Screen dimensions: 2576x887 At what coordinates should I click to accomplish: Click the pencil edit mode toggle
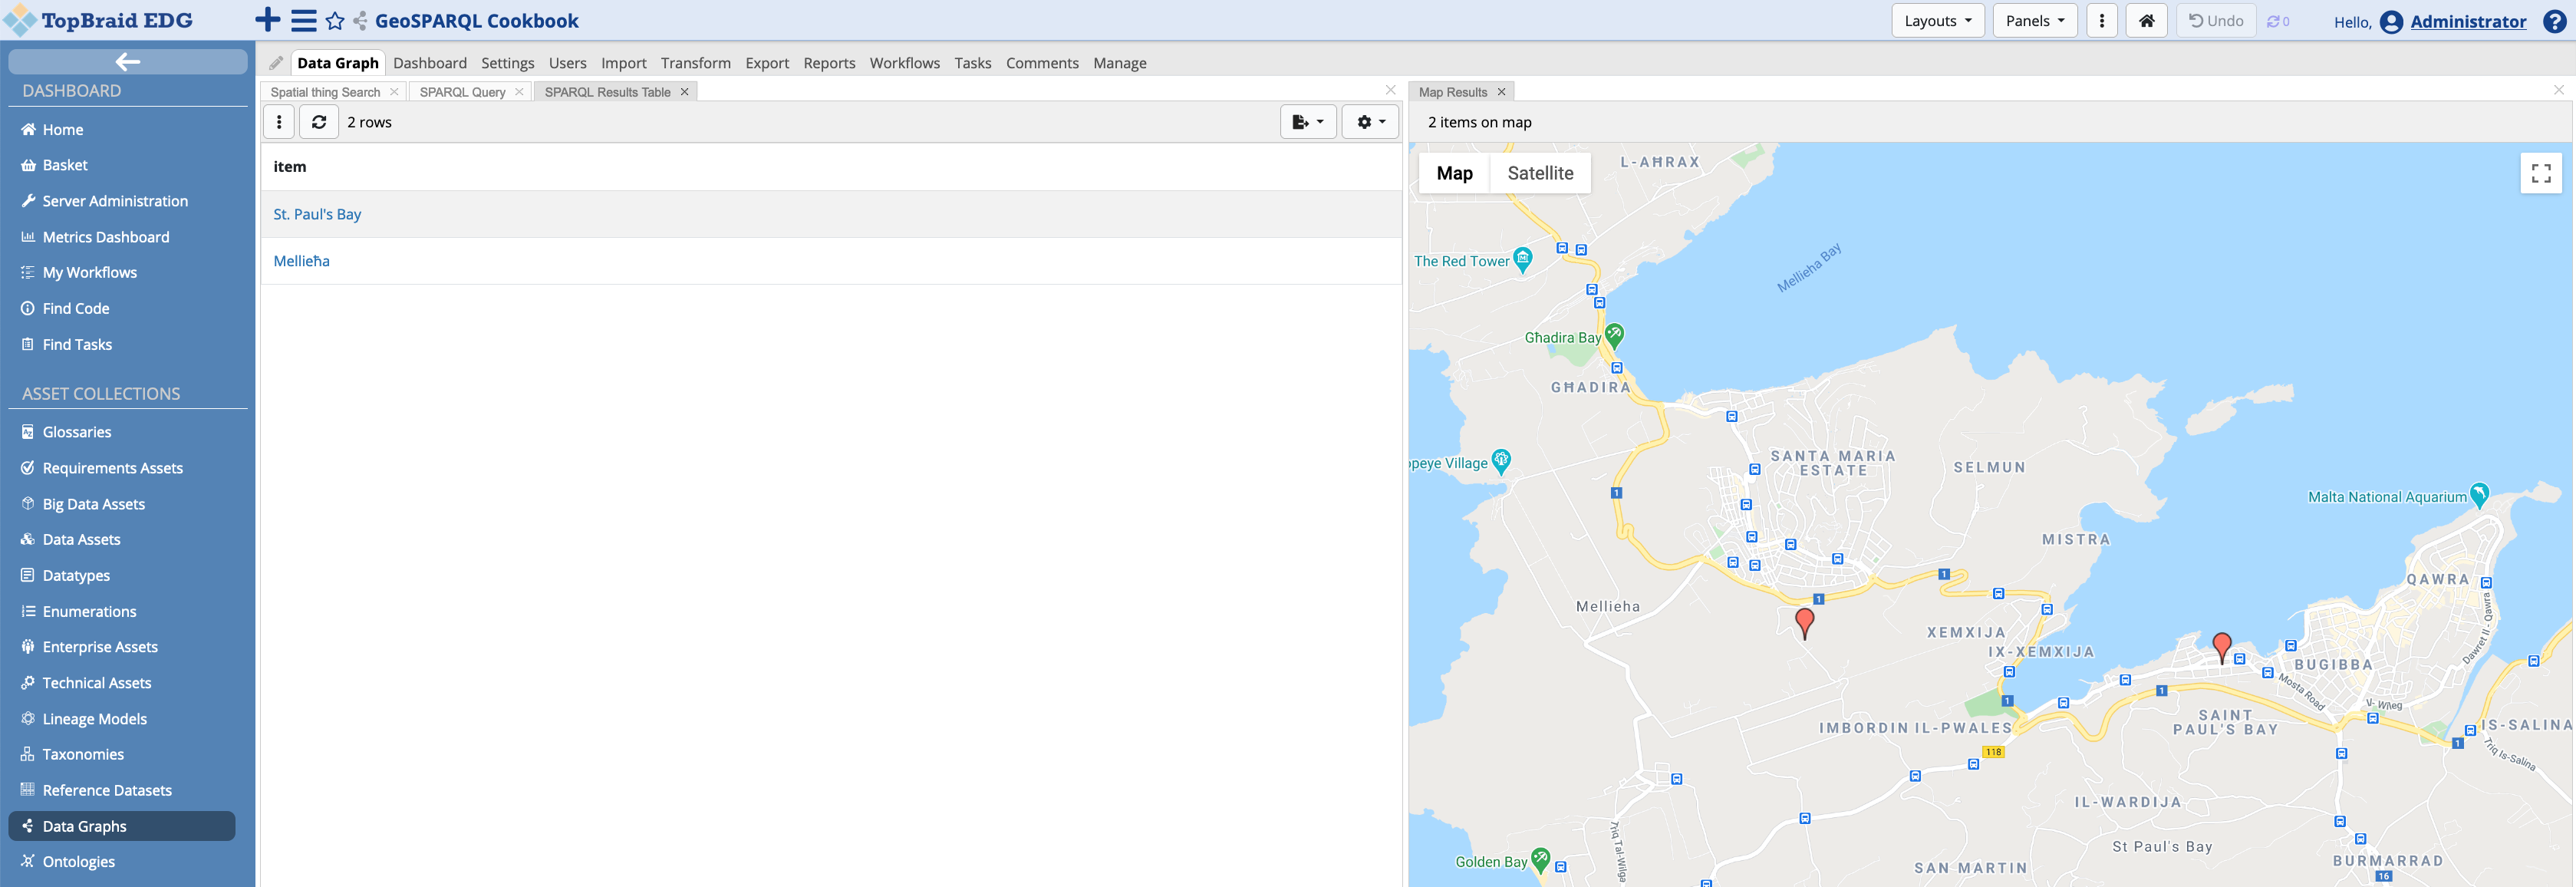pos(276,63)
